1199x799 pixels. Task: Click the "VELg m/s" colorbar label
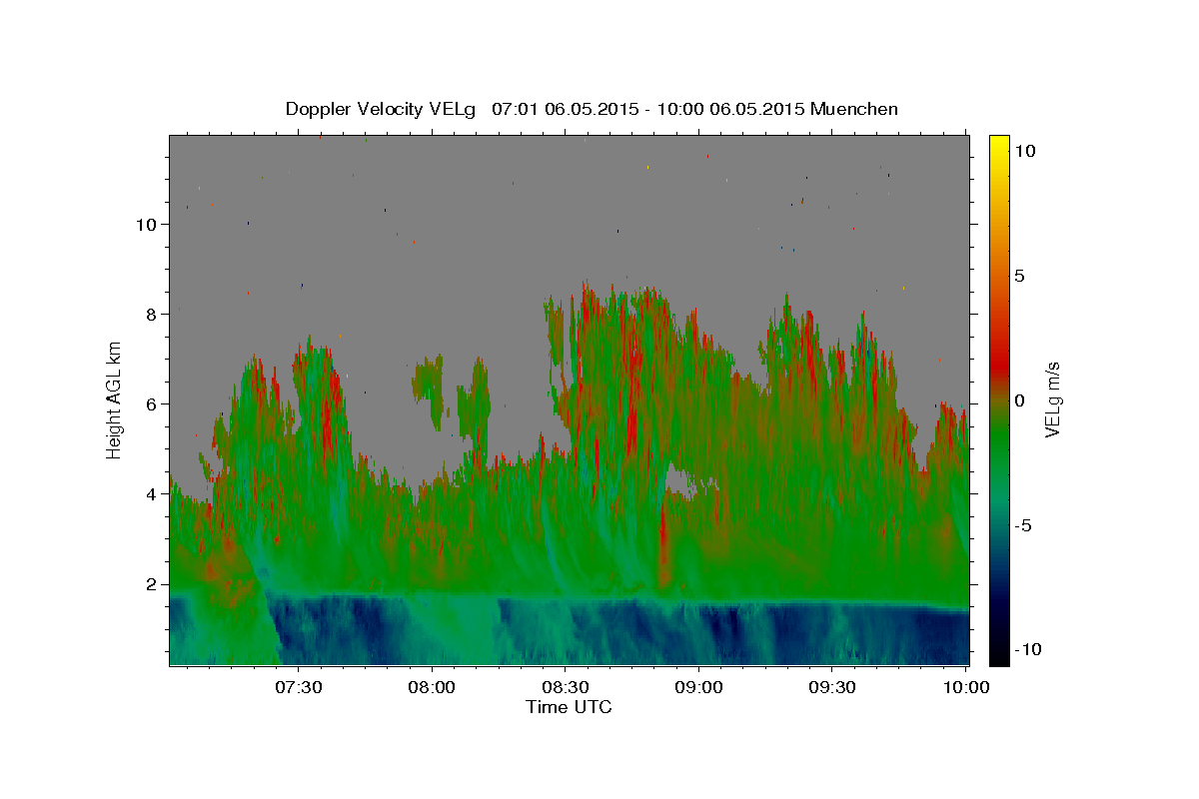1052,399
